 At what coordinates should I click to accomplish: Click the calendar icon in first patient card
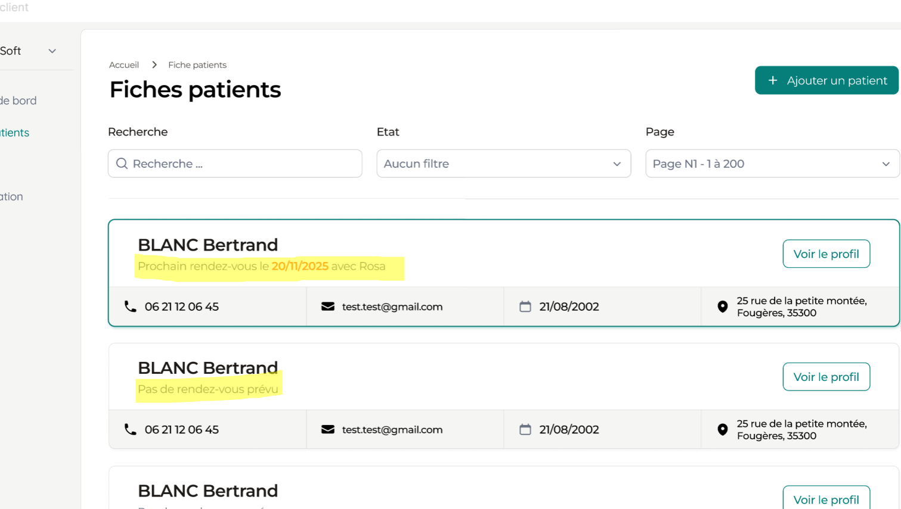click(525, 307)
